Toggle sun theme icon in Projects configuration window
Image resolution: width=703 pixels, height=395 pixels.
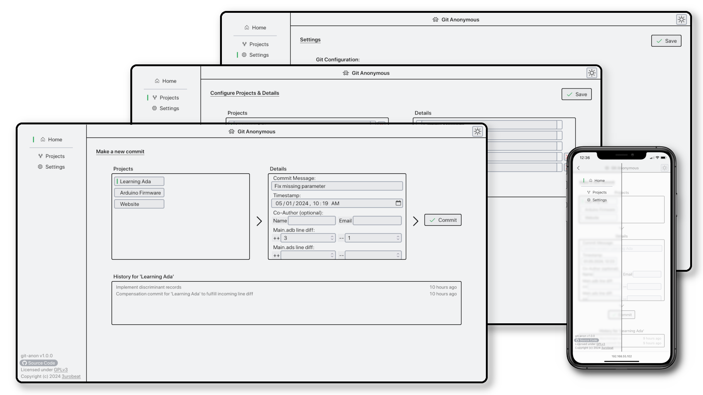[592, 73]
